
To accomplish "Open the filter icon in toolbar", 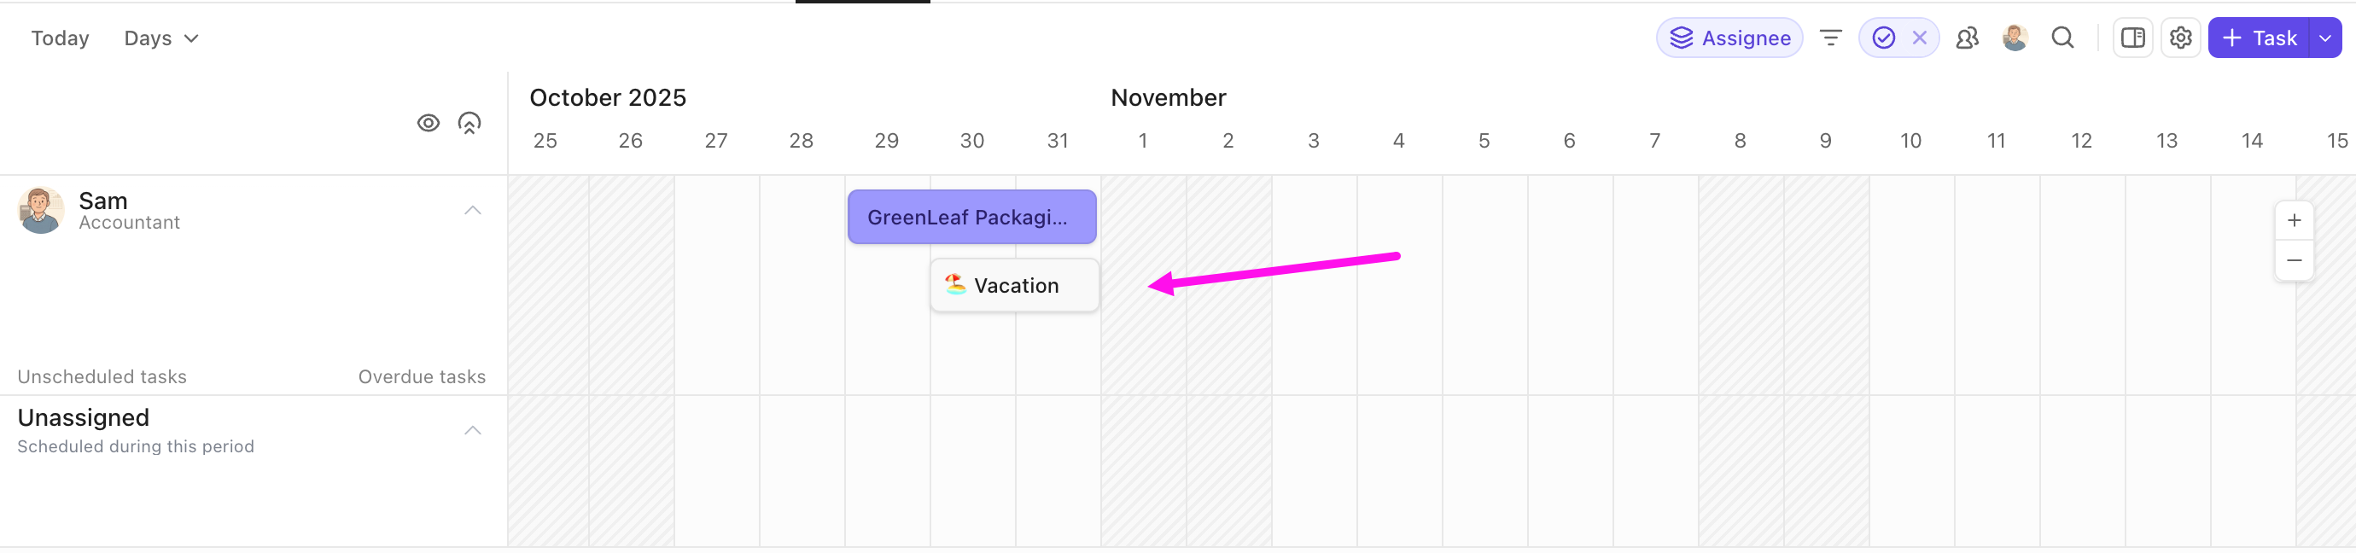I will click(x=1830, y=38).
